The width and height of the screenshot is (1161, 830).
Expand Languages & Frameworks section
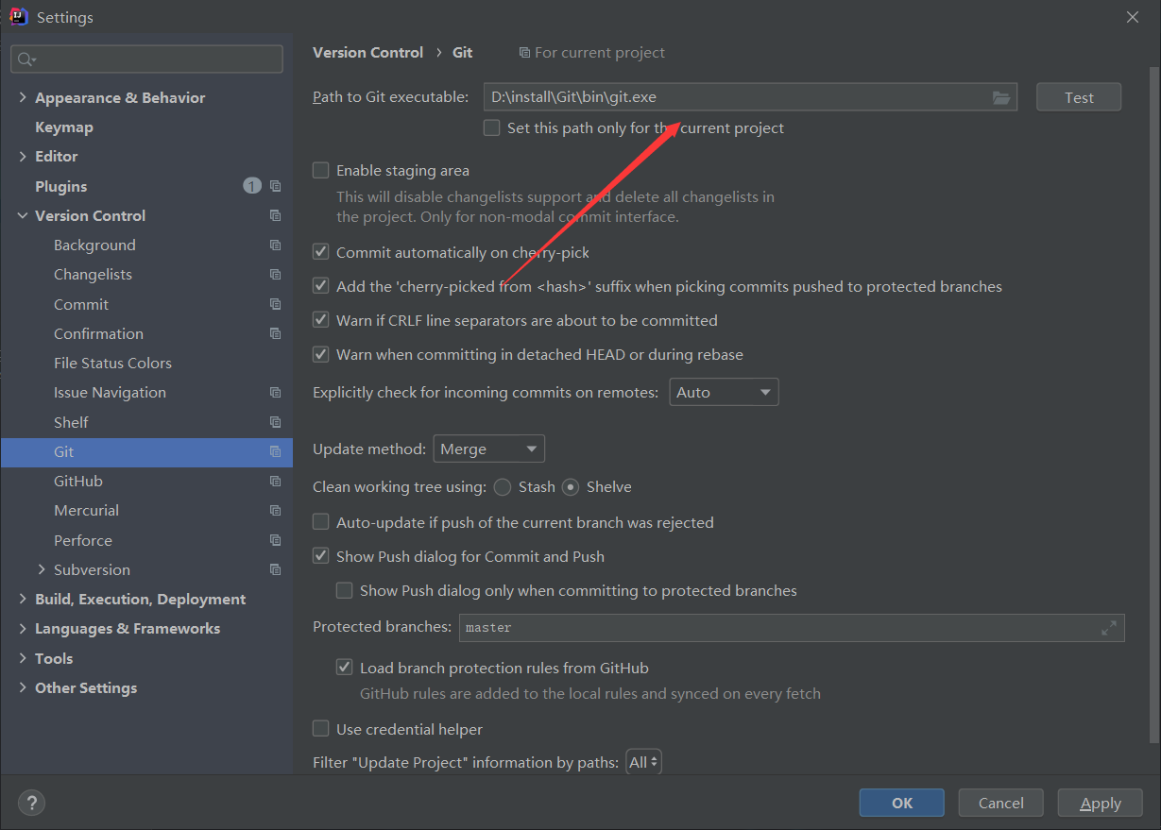[x=23, y=628]
